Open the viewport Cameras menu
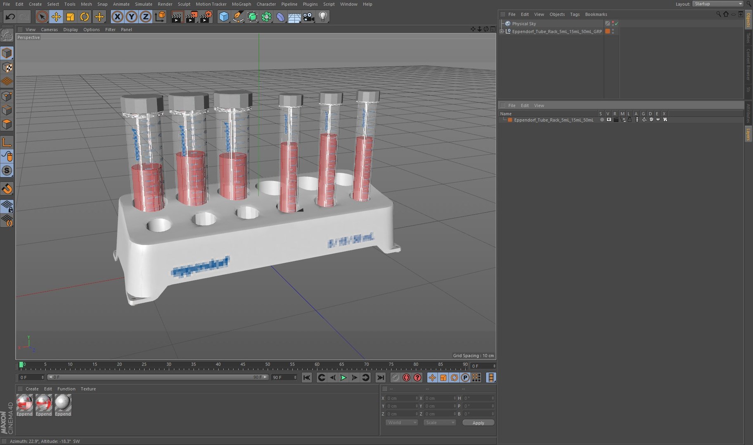 click(x=49, y=30)
